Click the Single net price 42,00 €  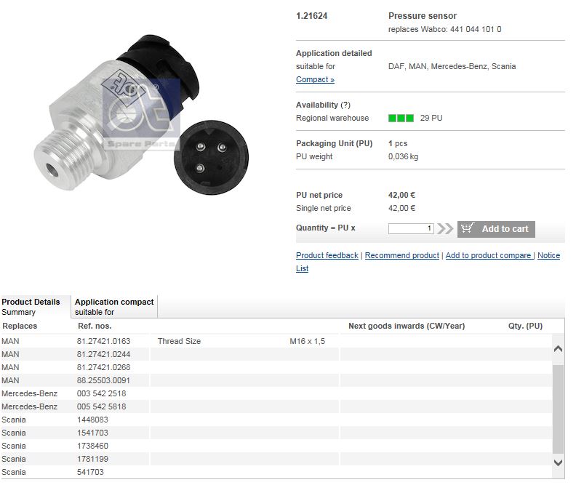click(401, 208)
